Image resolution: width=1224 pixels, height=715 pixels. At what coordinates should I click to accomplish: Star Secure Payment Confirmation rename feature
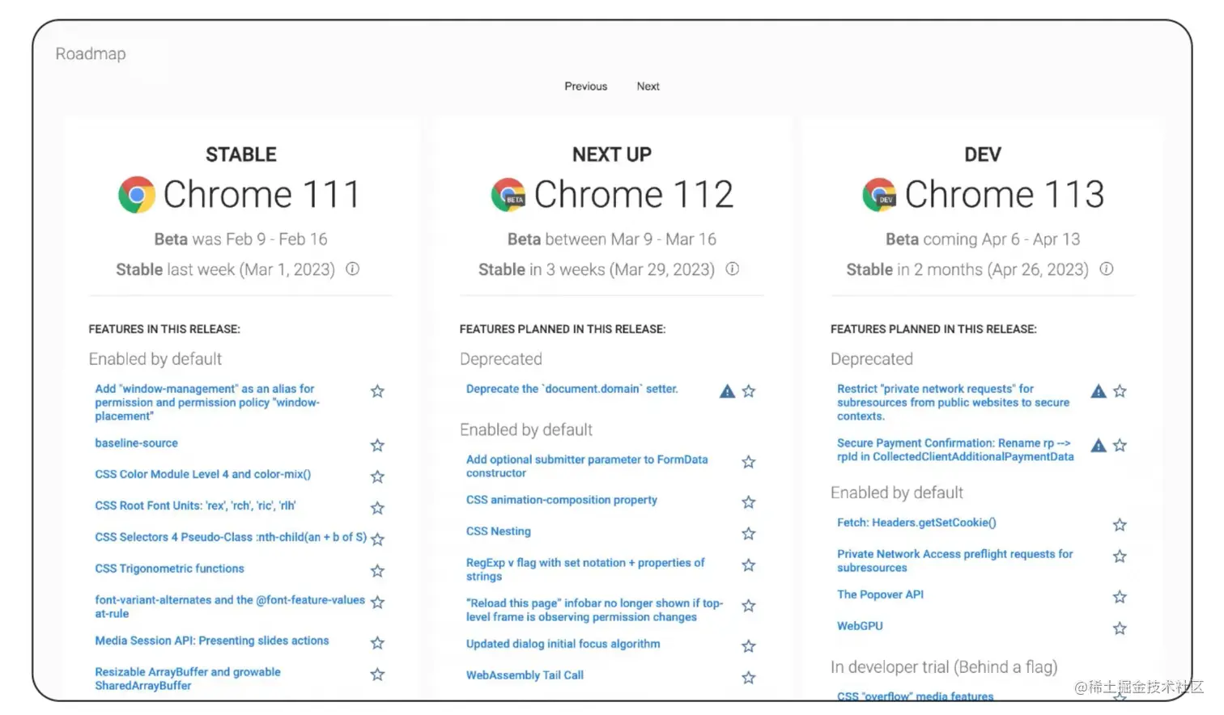coord(1120,446)
